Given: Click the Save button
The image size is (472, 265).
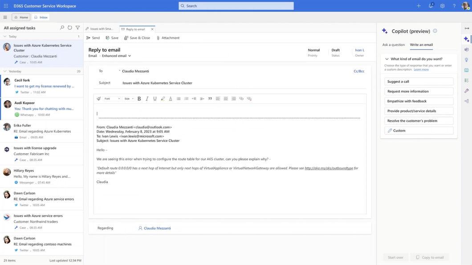Looking at the screenshot, I should (112, 38).
